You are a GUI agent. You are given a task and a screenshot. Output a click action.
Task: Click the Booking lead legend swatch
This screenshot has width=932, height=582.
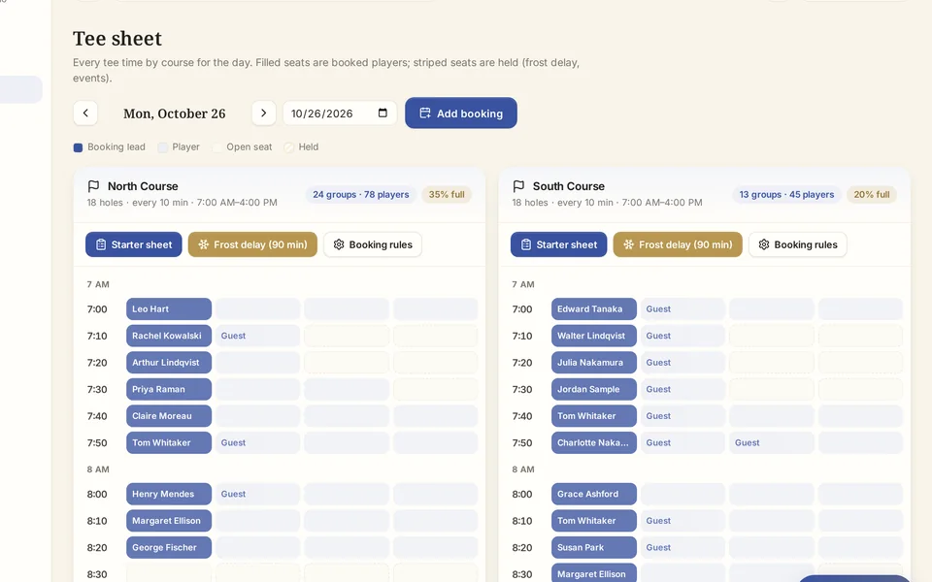point(78,147)
